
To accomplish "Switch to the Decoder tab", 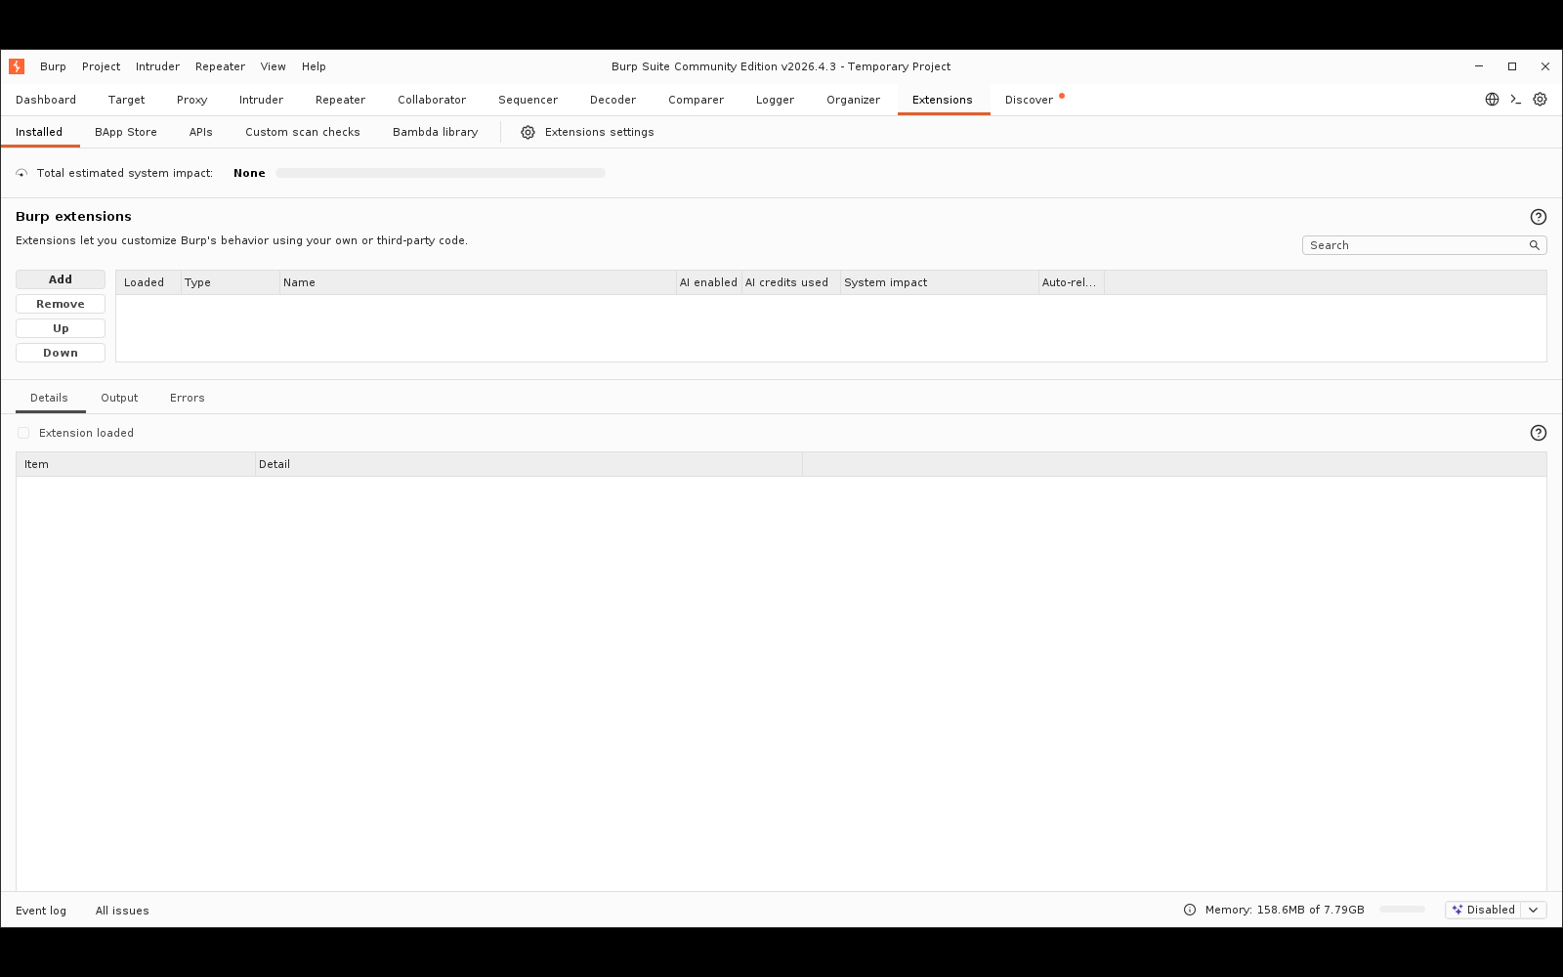I will click(x=613, y=100).
